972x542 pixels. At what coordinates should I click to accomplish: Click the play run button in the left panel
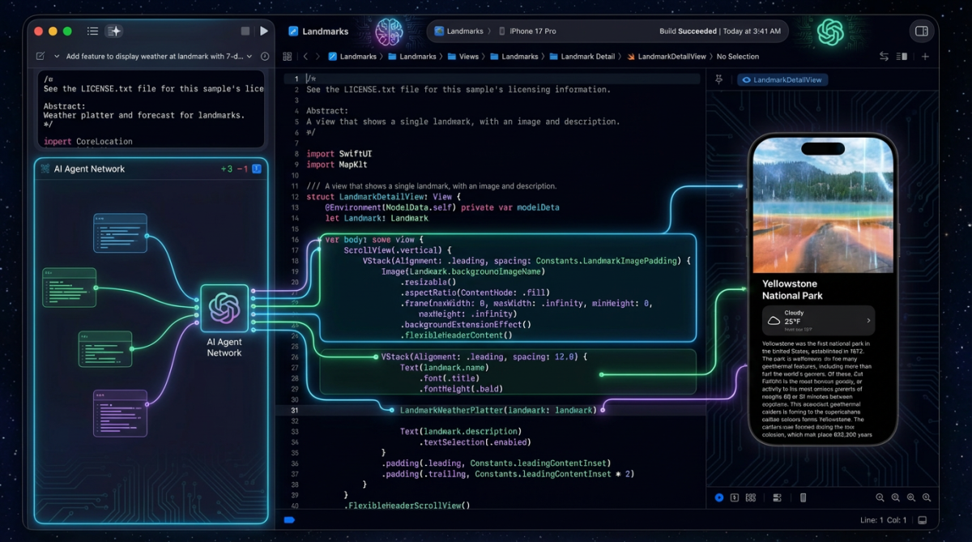265,31
